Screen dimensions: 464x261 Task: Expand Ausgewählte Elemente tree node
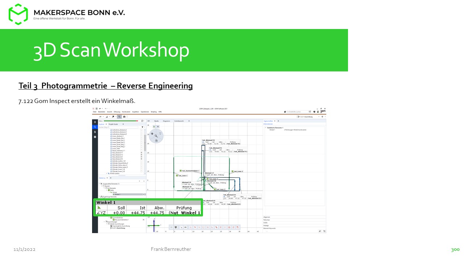click(99, 184)
